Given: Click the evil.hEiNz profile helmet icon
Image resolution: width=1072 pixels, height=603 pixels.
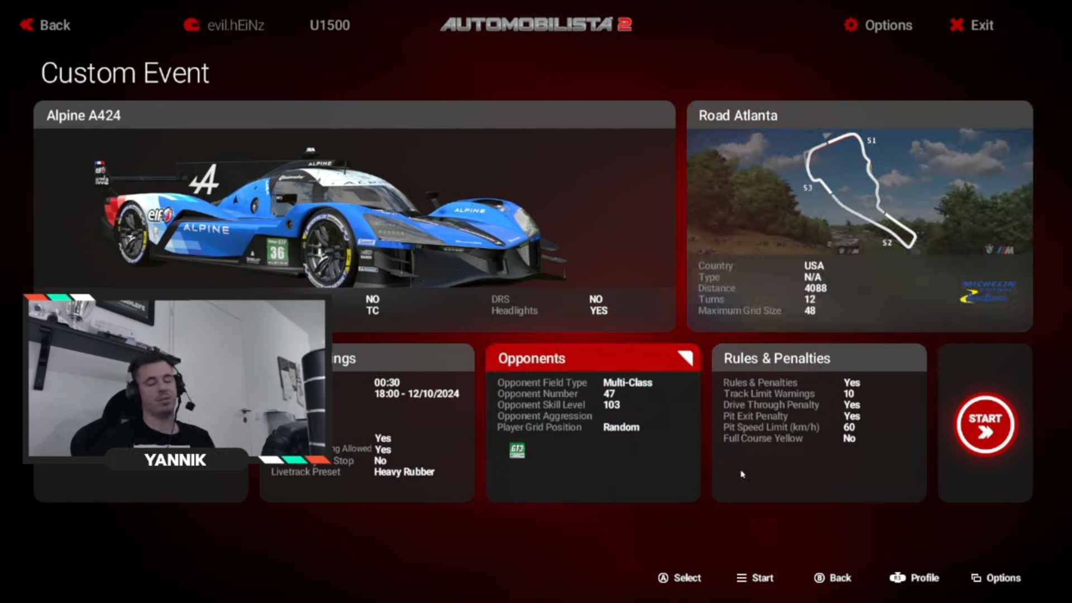Looking at the screenshot, I should (x=192, y=25).
